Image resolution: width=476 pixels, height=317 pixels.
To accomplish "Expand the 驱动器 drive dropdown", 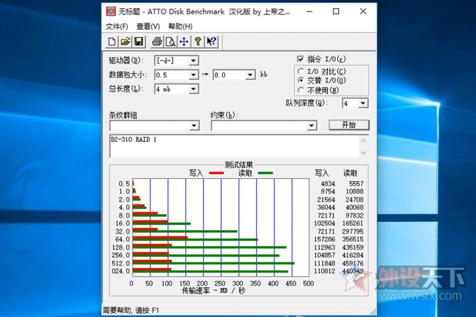I will point(193,61).
